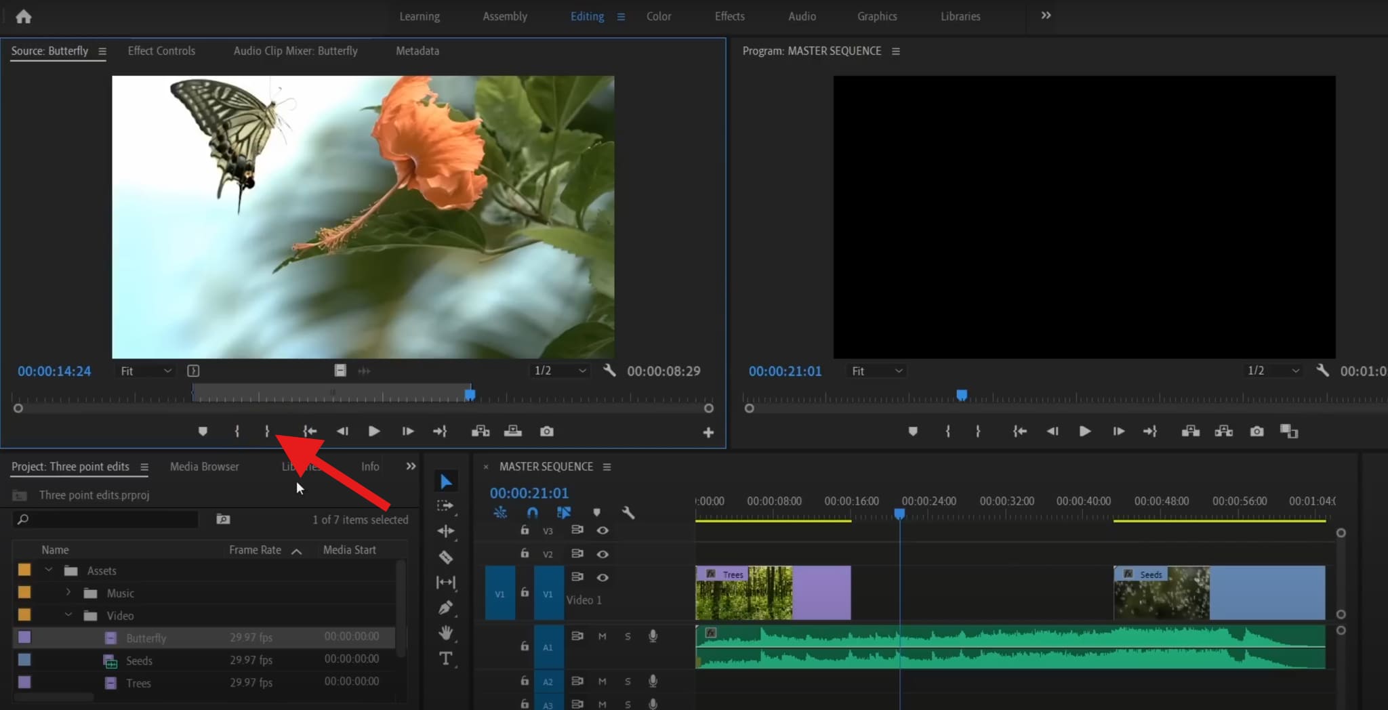
Task: Open the Media Browser panel
Action: 204,467
